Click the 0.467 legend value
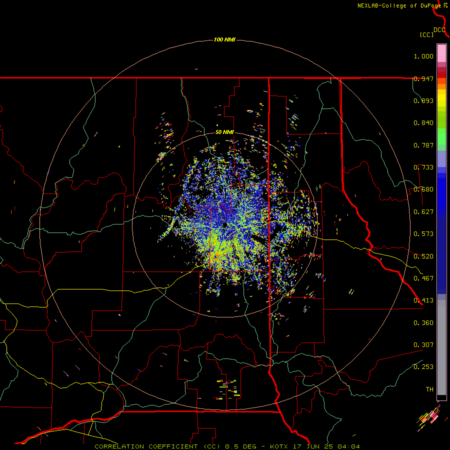 [423, 278]
